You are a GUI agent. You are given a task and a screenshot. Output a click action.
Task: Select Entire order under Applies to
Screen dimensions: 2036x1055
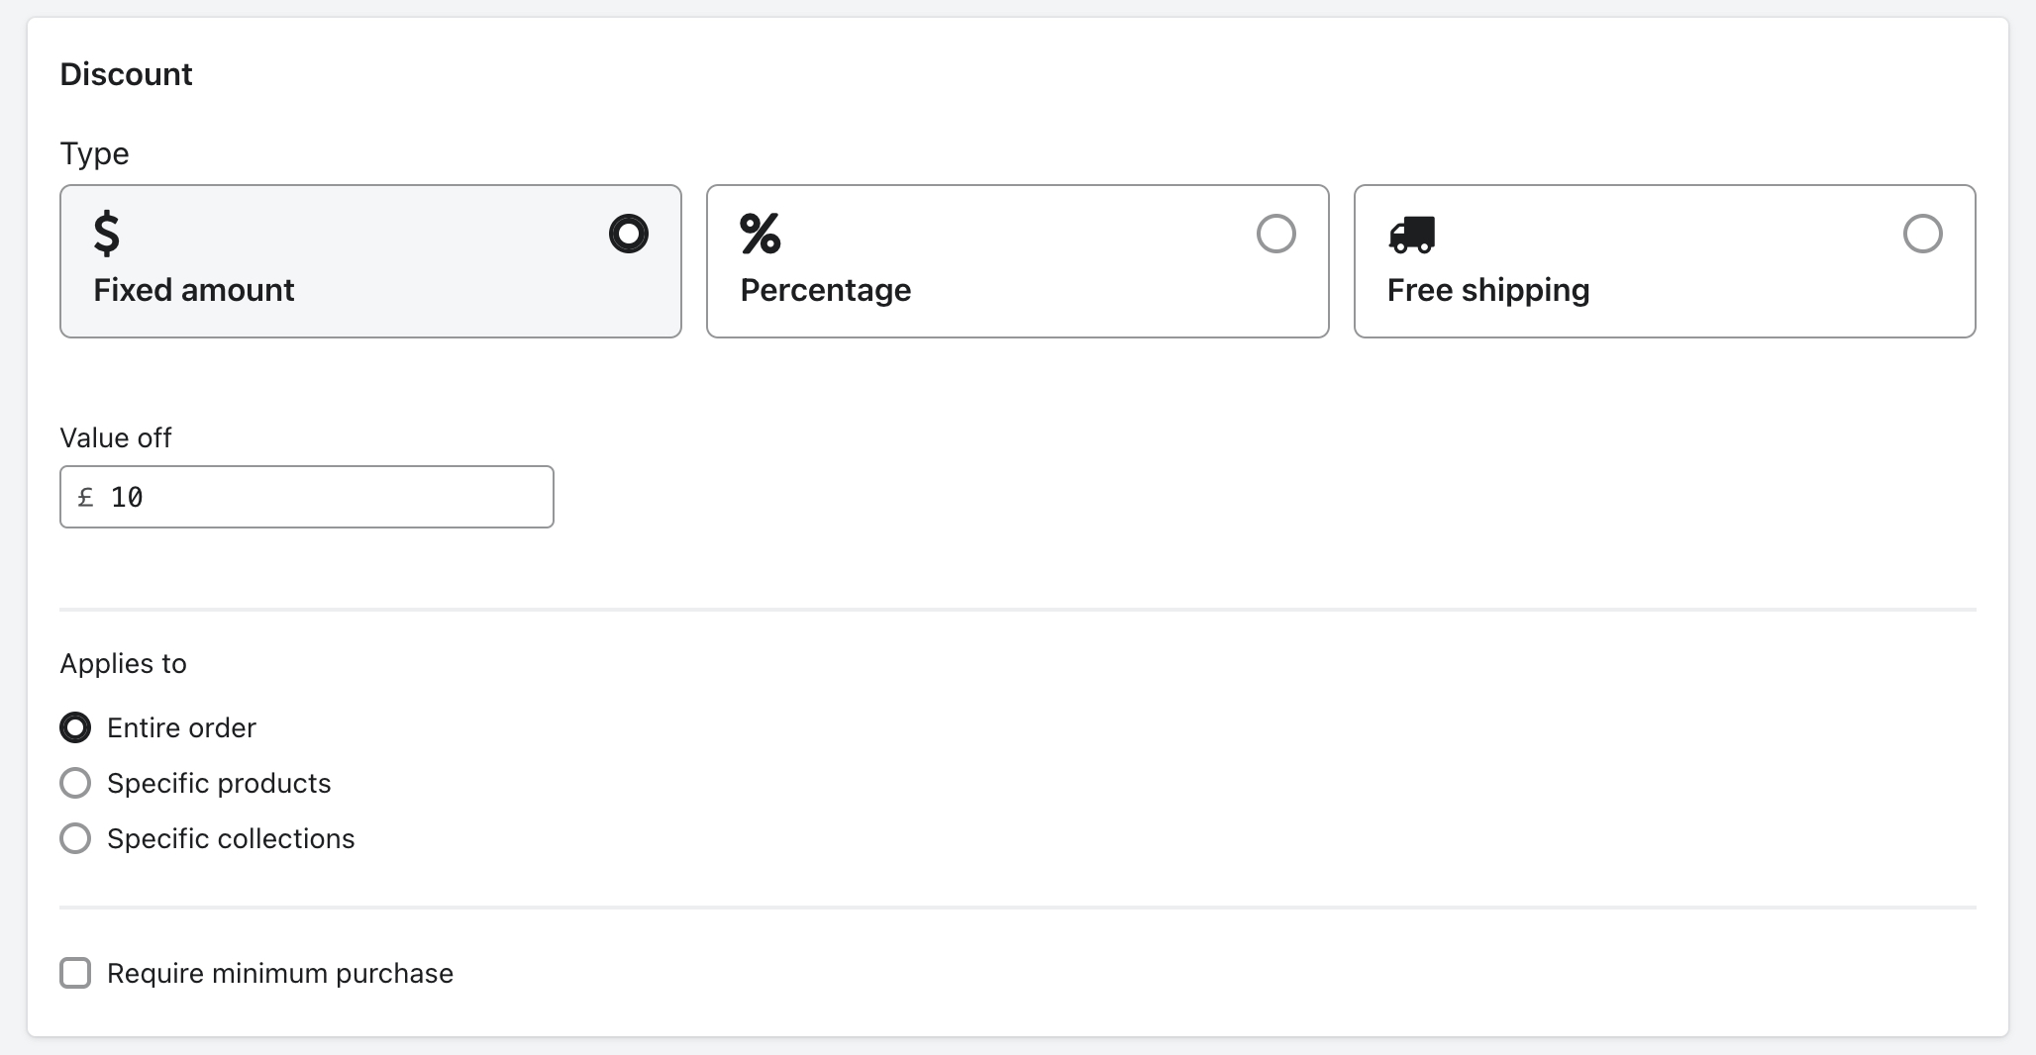point(75,727)
